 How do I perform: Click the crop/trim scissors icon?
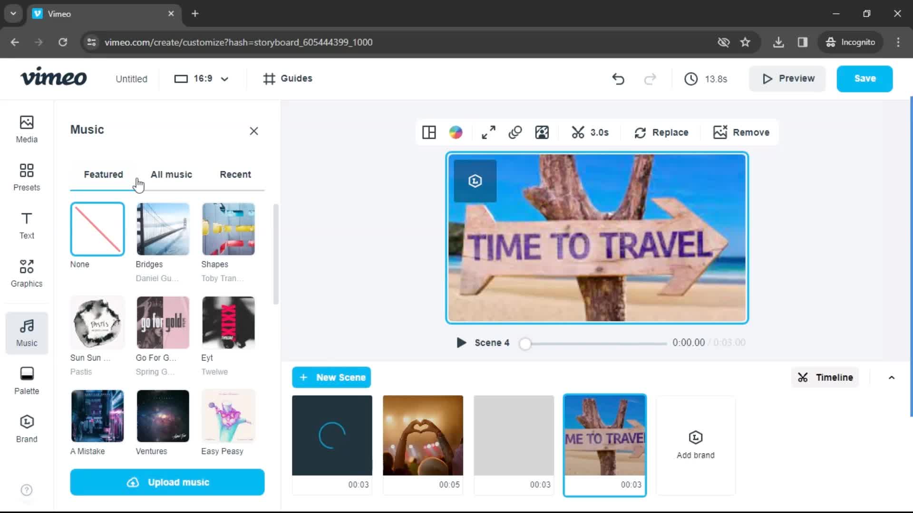click(x=578, y=132)
